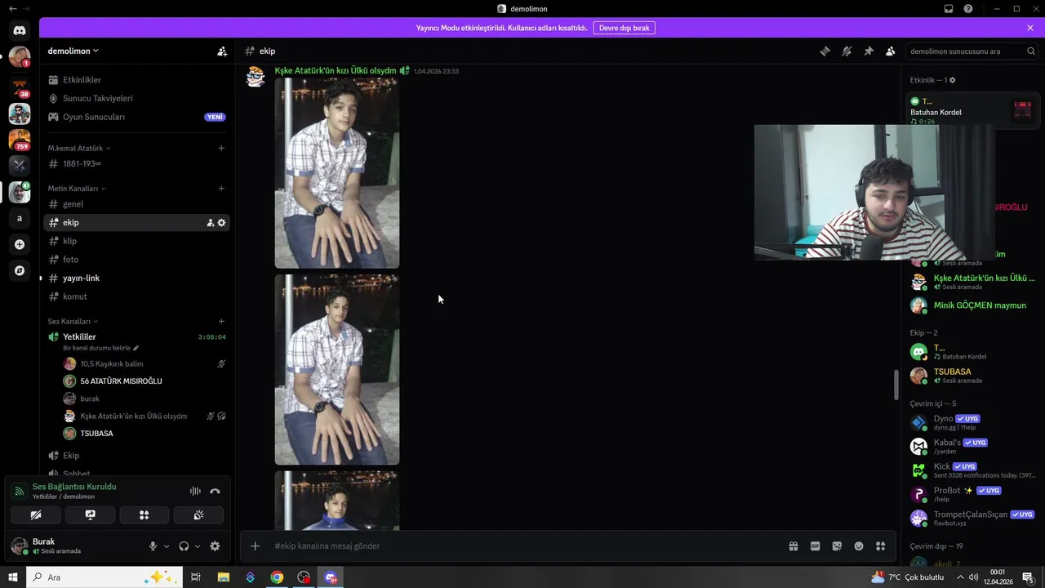The image size is (1045, 588).
Task: Open Chrome from Windows taskbar
Action: click(277, 577)
